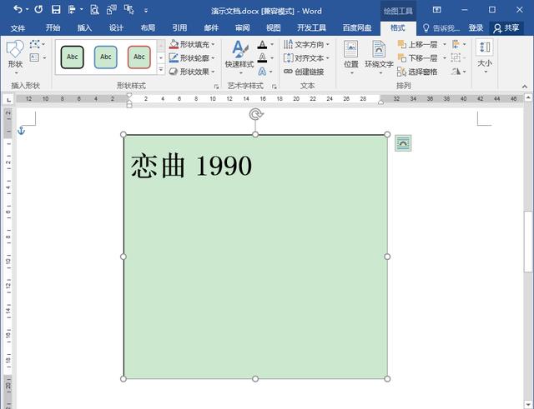
Task: Undo the last action in Quick Access Toolbar
Action: (18, 9)
